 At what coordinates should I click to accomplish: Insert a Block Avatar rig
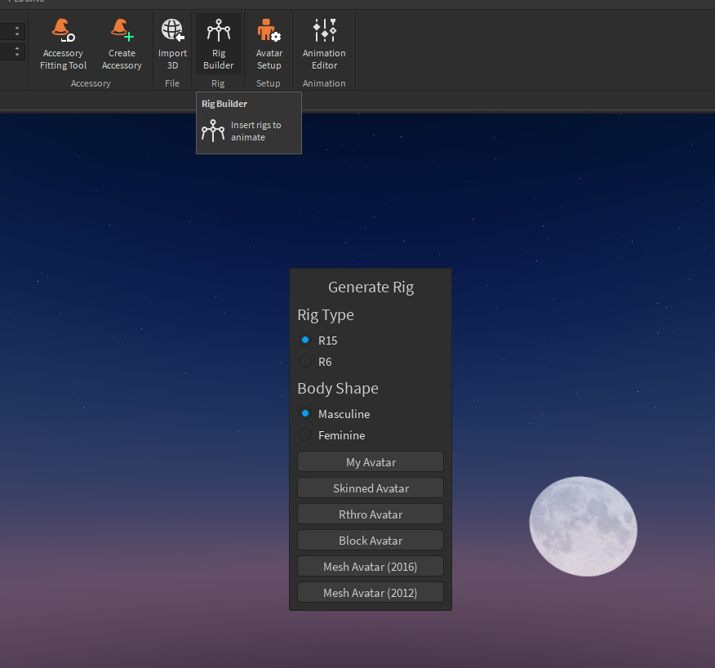click(370, 540)
